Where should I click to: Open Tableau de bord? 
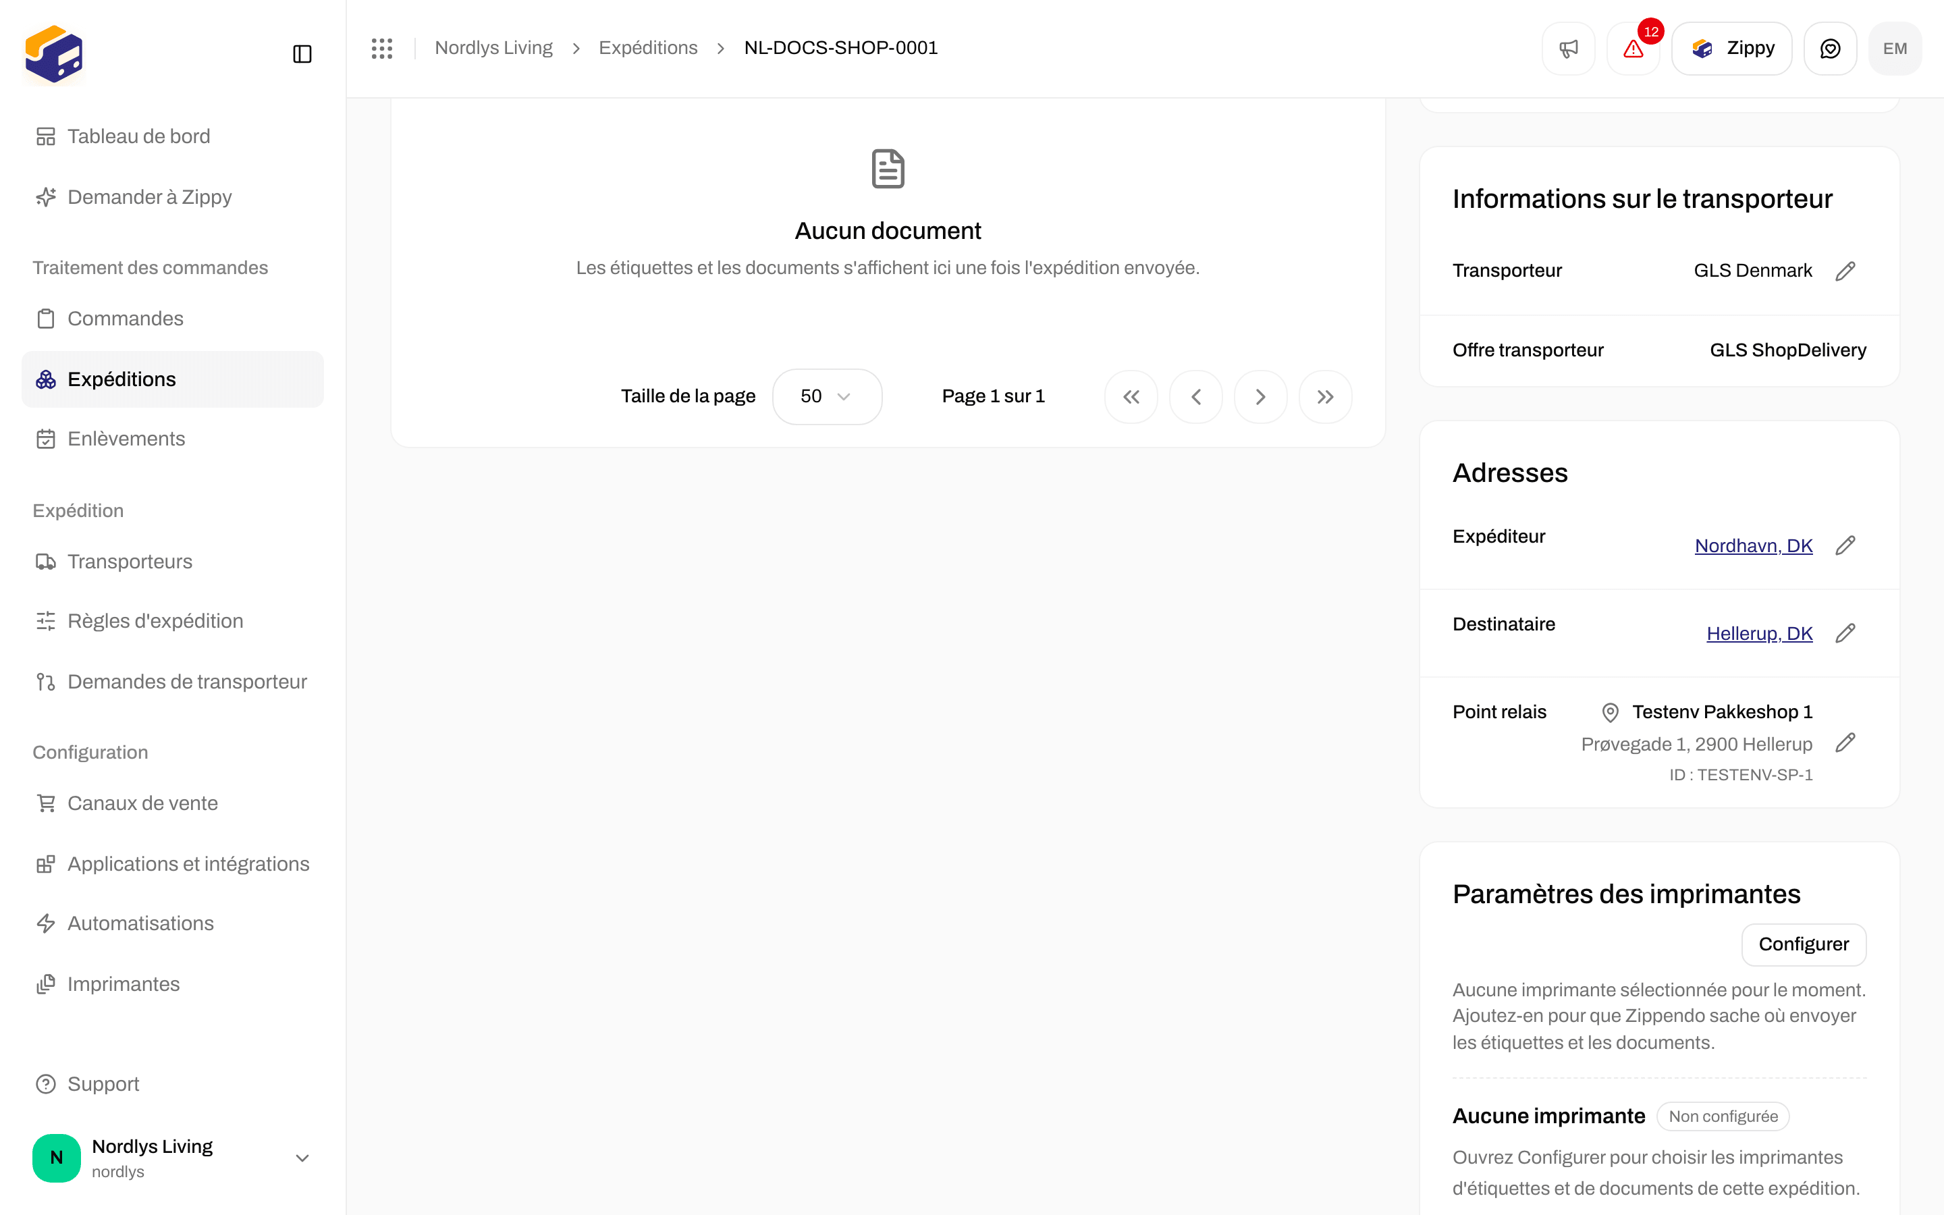tap(172, 136)
